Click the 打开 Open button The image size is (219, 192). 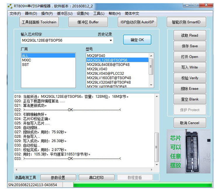(190, 57)
